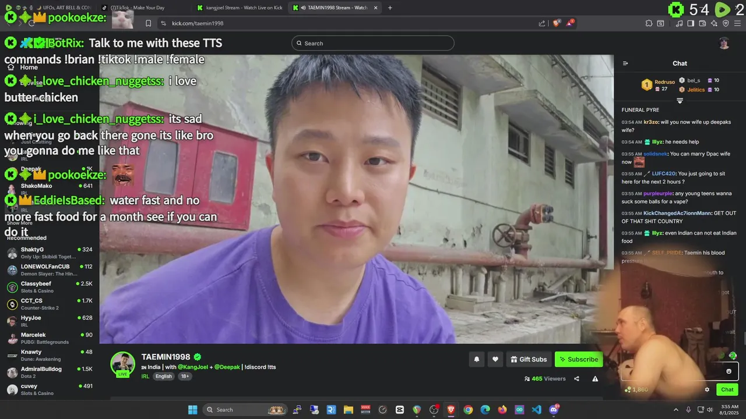Click the Brave VPN shield icon
This screenshot has height=419, width=746.
click(726, 23)
